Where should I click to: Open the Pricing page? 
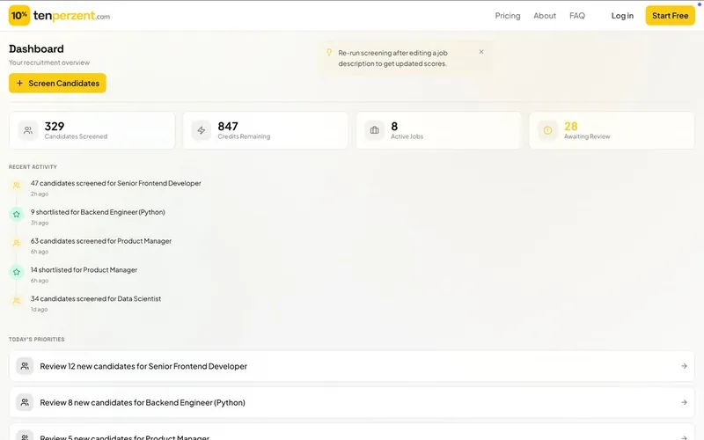point(508,16)
